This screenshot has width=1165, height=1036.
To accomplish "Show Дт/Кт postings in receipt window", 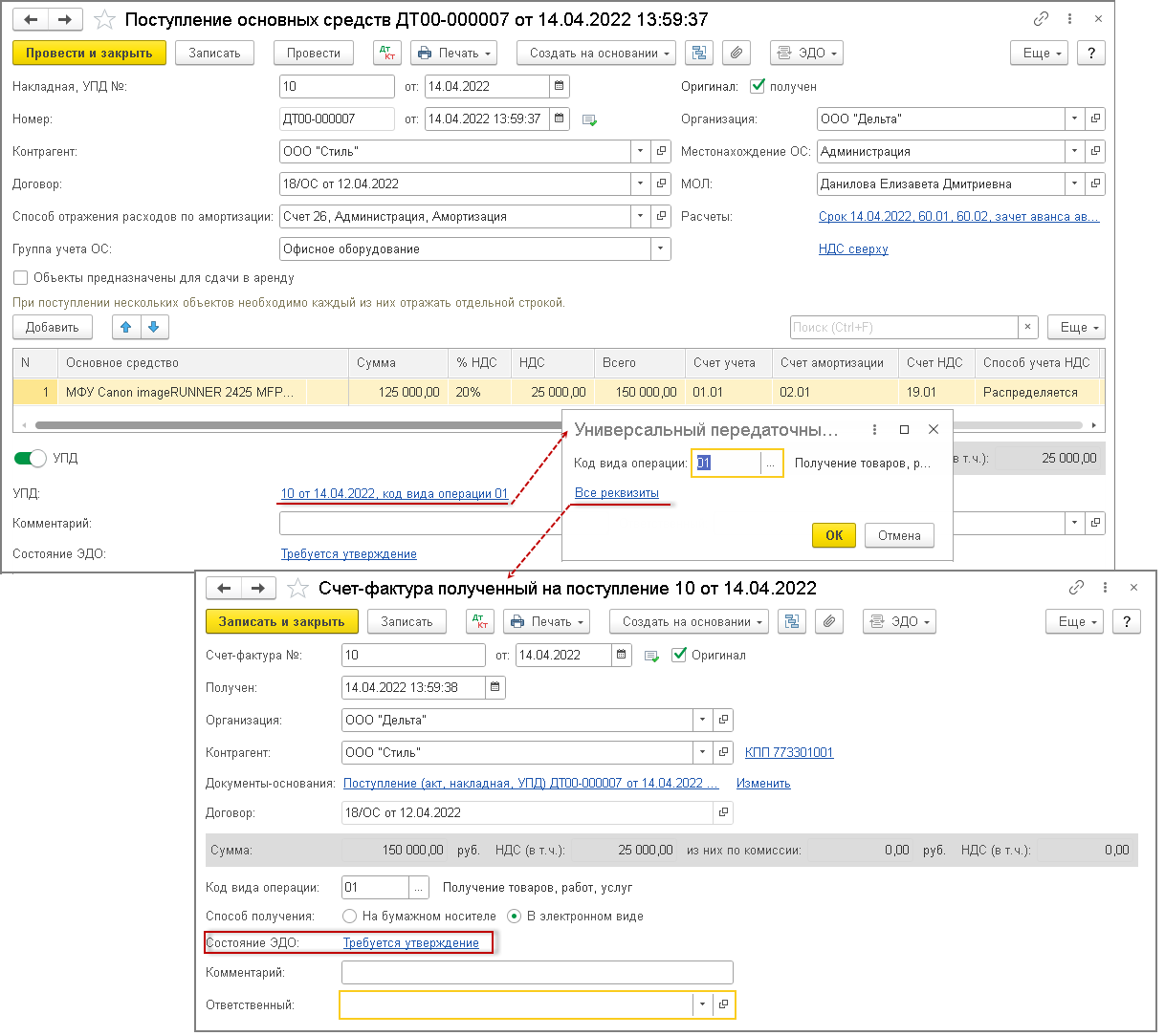I will coord(387,54).
